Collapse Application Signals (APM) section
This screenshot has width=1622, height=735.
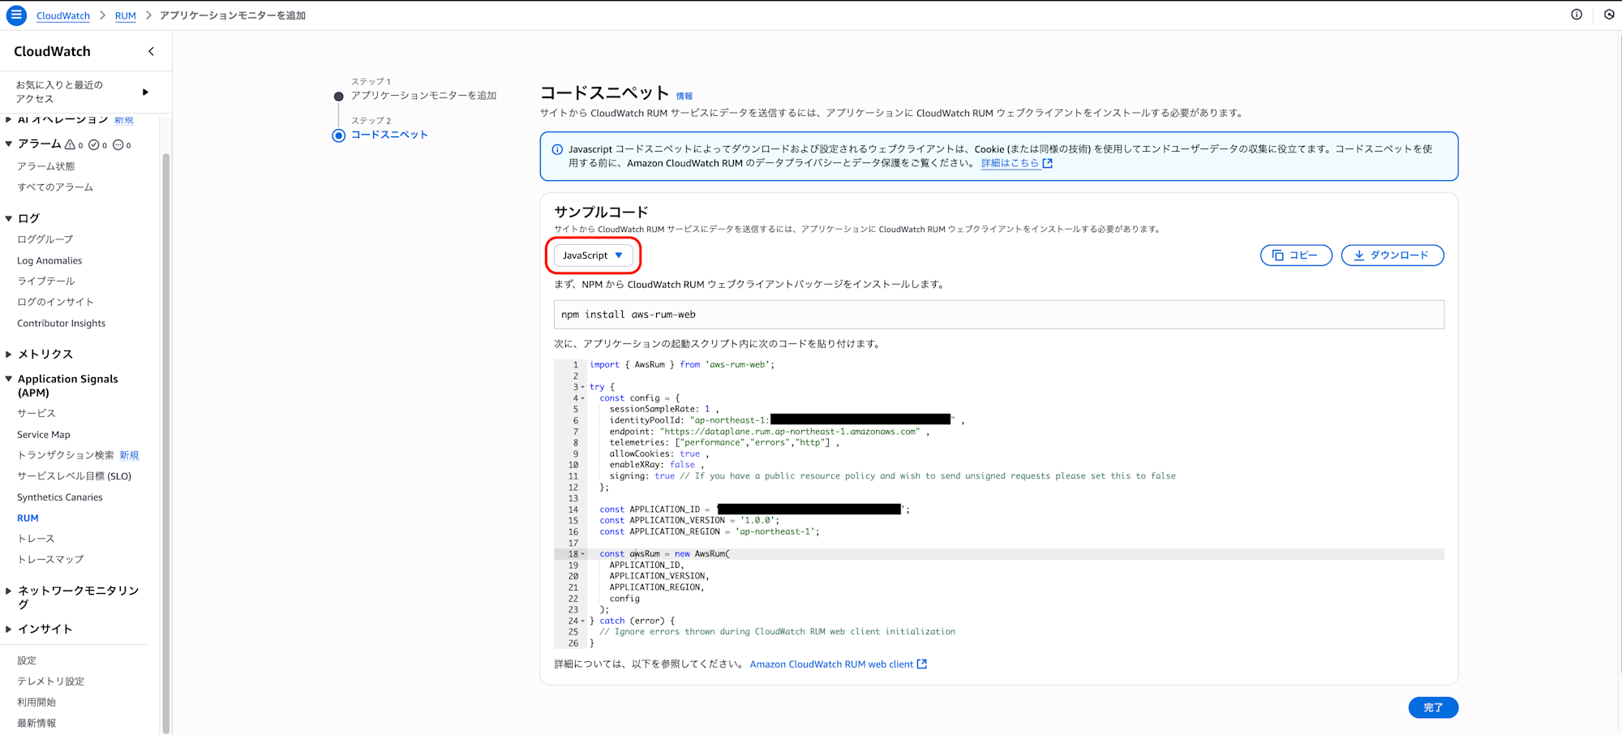(x=9, y=379)
